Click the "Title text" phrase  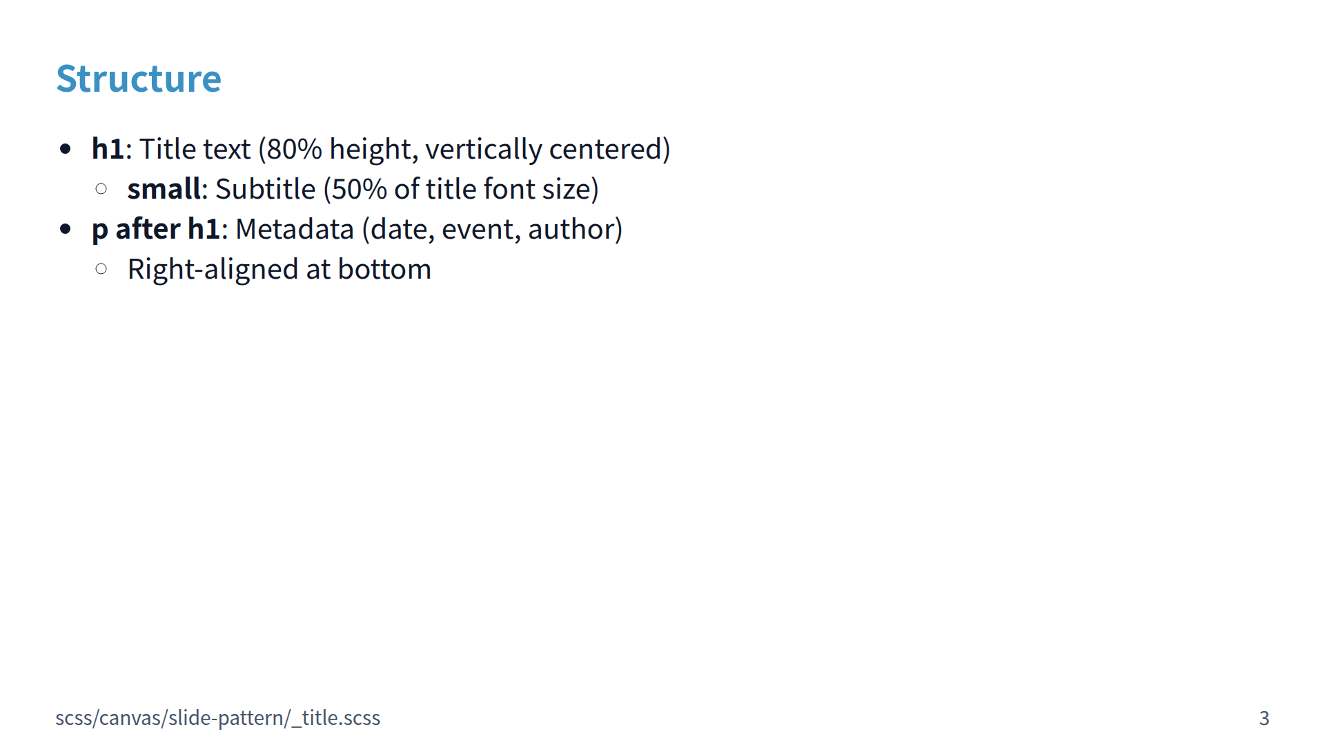195,149
